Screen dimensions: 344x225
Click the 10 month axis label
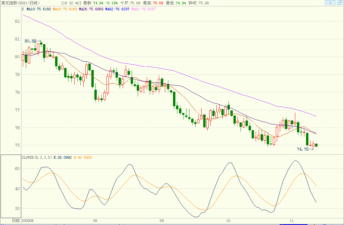[x=228, y=221]
